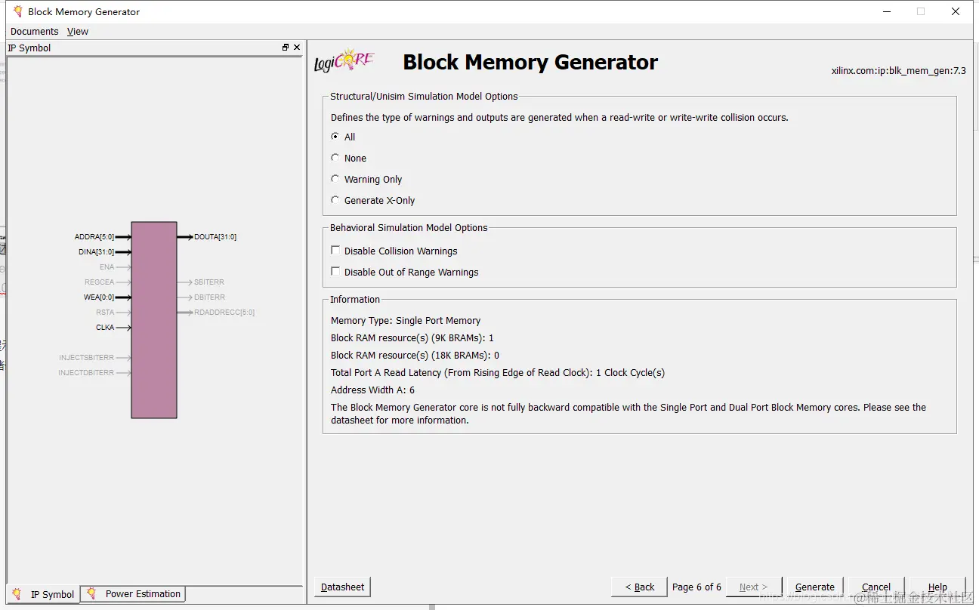
Task: Click the RSTA port label
Action: [105, 313]
